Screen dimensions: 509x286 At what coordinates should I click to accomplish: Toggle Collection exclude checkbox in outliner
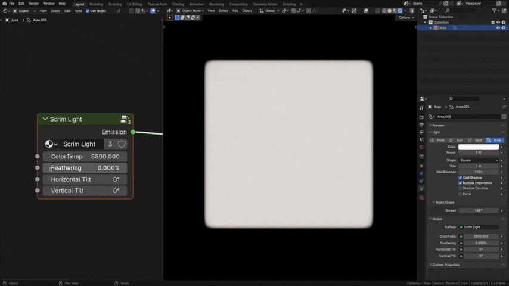(x=493, y=23)
